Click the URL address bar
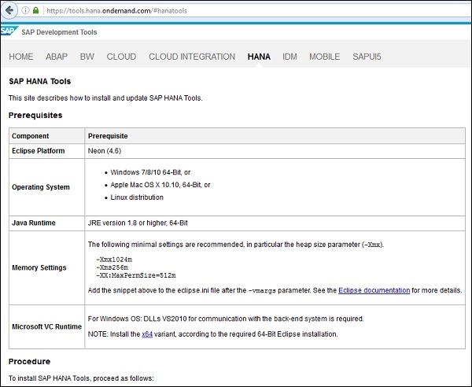The image size is (472, 387). tap(236, 12)
